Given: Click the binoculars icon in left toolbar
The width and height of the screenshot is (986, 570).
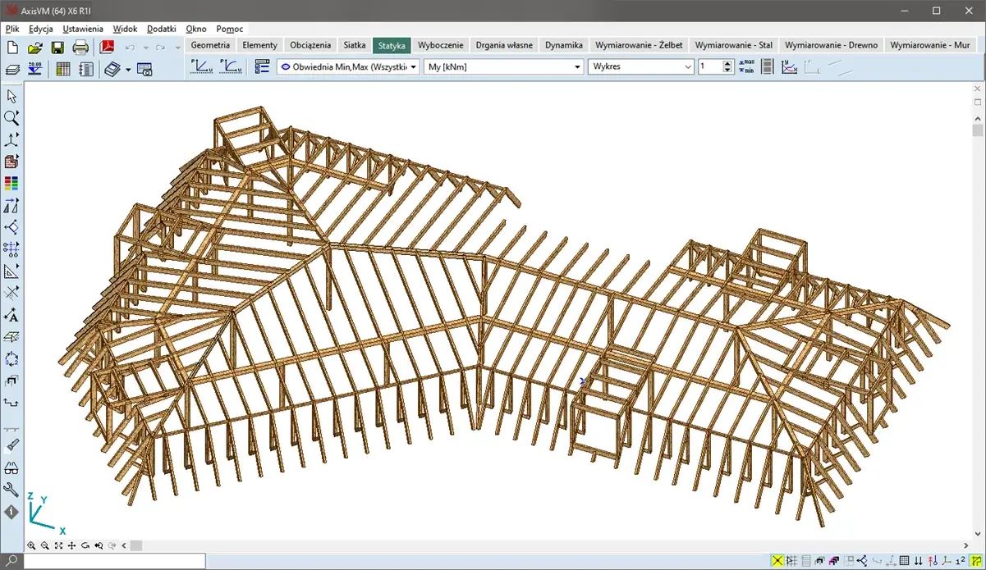Looking at the screenshot, I should pos(11,468).
